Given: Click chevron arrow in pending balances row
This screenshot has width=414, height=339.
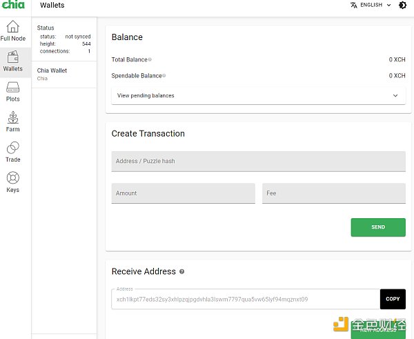Looking at the screenshot, I should click(x=395, y=95).
